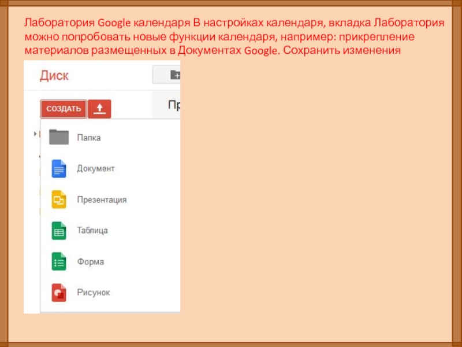
Task: Click the yellow Презентация icon
Action: (59, 200)
